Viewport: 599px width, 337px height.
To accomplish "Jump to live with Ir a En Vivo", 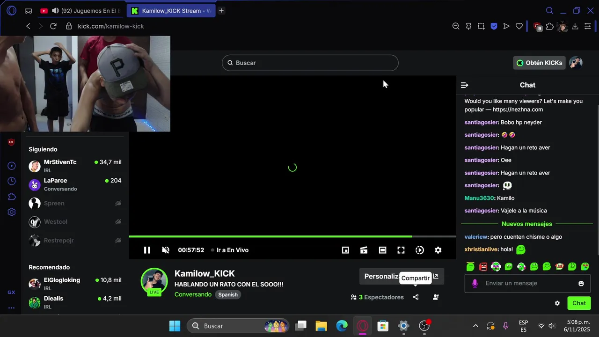I will 230,250.
